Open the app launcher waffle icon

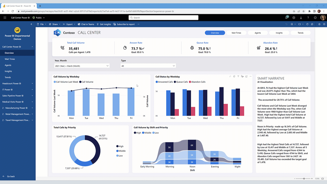pos(5,18)
